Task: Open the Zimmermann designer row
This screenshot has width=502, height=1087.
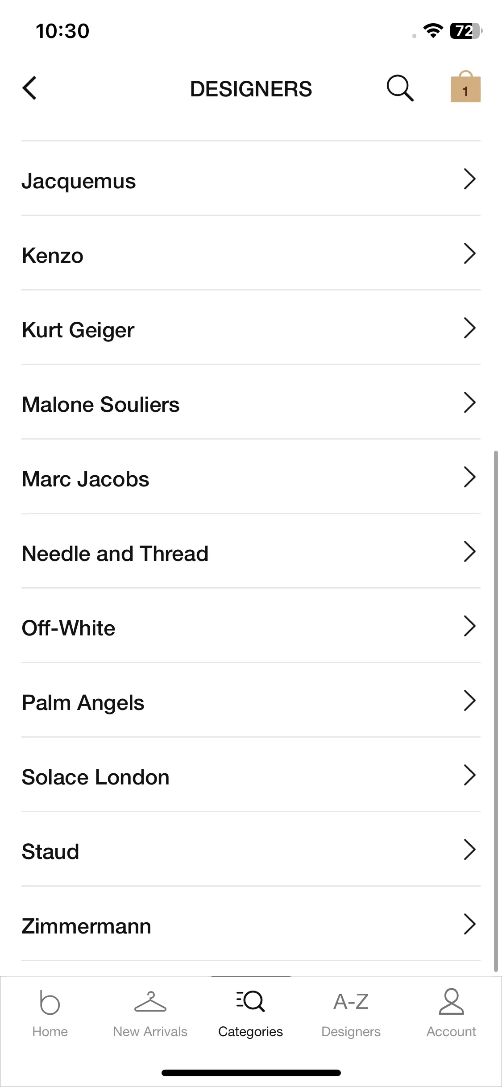Action: [x=251, y=924]
